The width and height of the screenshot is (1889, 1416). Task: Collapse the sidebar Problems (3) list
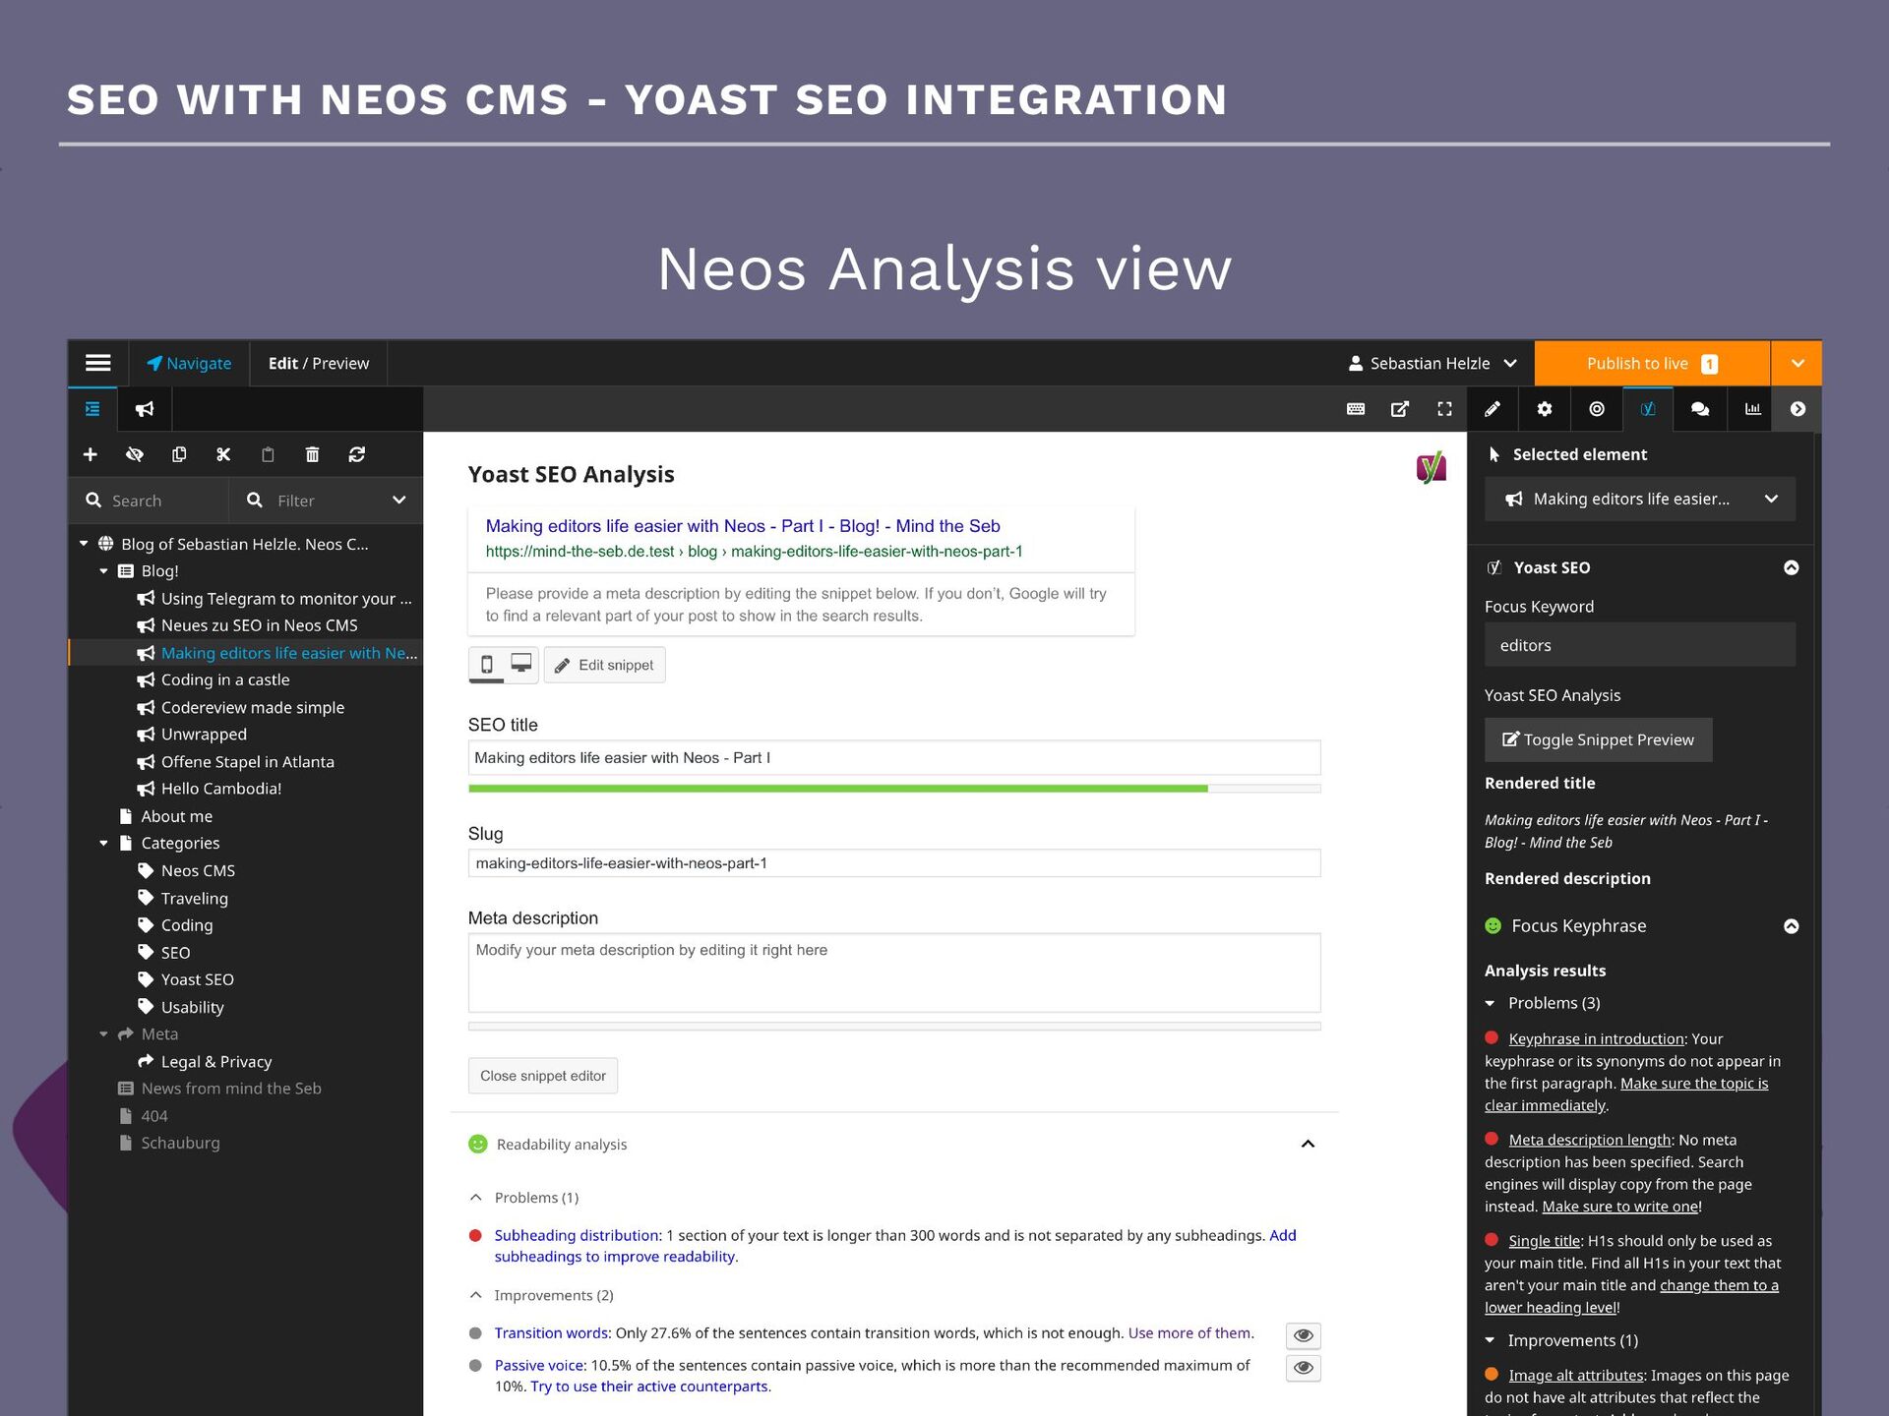click(x=1490, y=1003)
